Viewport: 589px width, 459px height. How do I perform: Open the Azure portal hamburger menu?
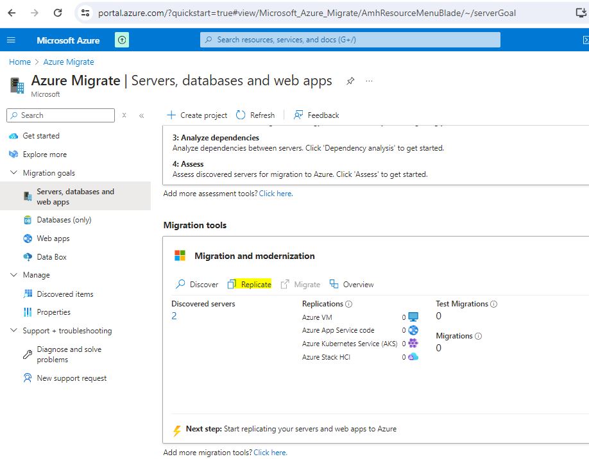click(11, 40)
